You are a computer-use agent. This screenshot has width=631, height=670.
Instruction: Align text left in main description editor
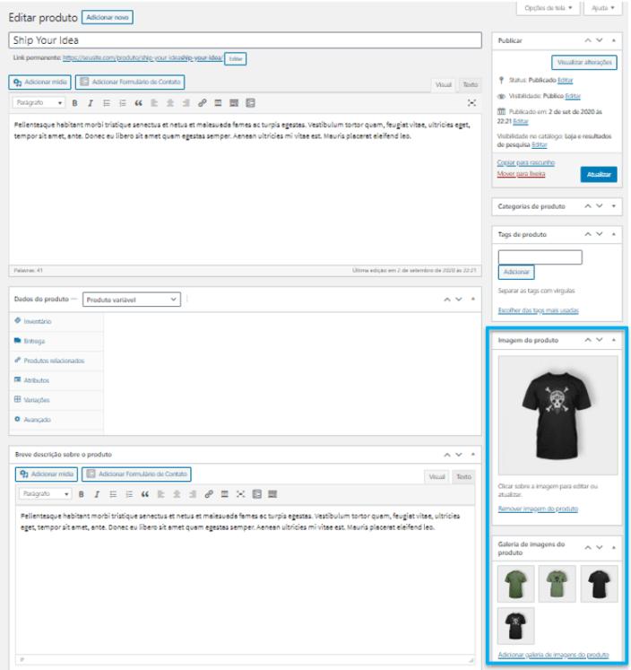(154, 103)
